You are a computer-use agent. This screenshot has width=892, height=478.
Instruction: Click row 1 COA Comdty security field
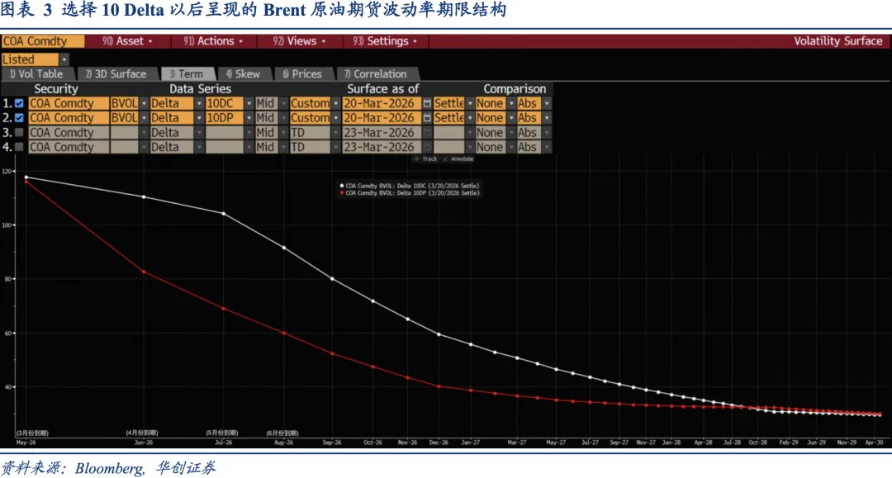(69, 103)
